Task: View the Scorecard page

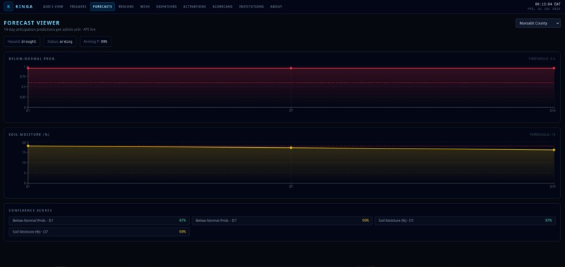Action: pyautogui.click(x=222, y=6)
